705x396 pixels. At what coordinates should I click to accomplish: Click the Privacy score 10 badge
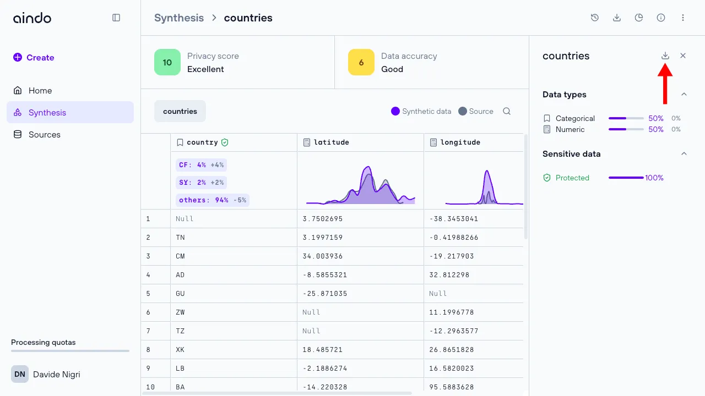pos(167,62)
